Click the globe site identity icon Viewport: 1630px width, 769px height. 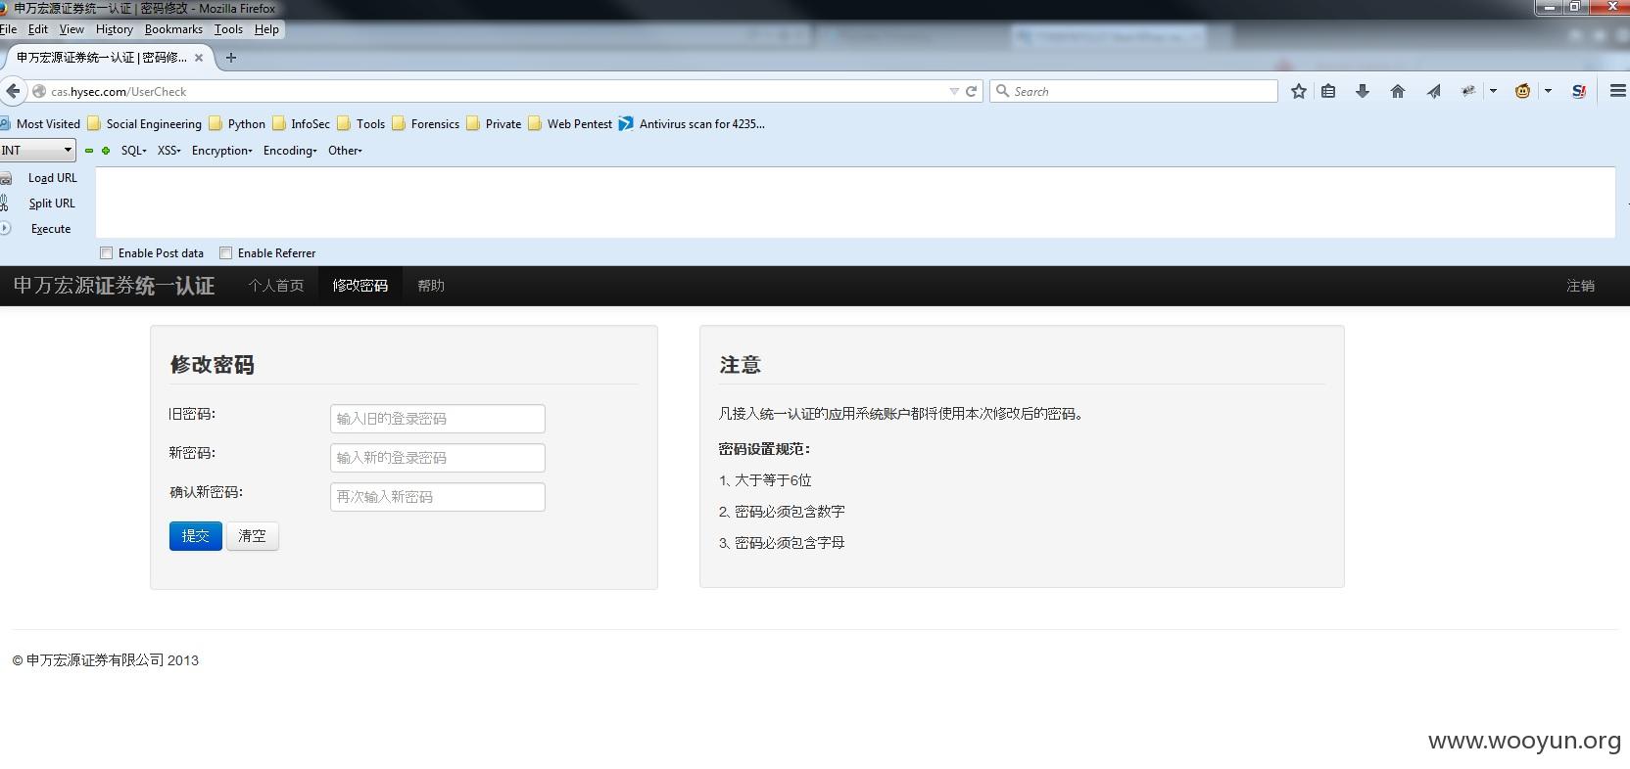39,91
